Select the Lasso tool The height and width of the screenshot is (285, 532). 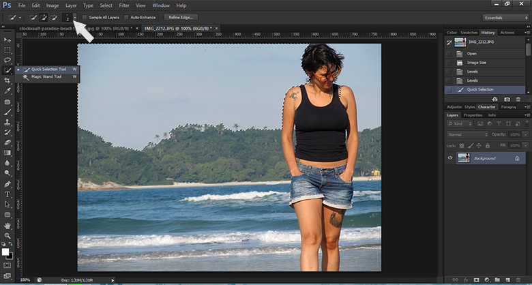click(x=8, y=60)
